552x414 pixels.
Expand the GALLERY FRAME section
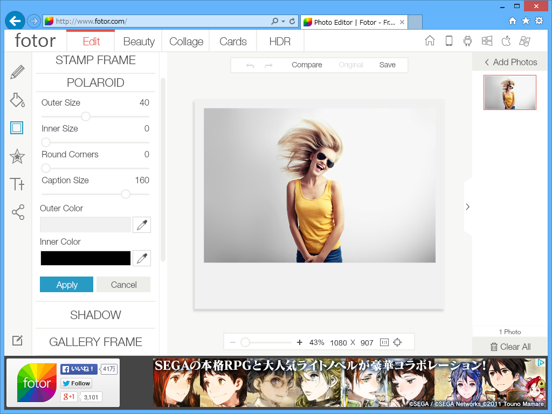pos(95,341)
